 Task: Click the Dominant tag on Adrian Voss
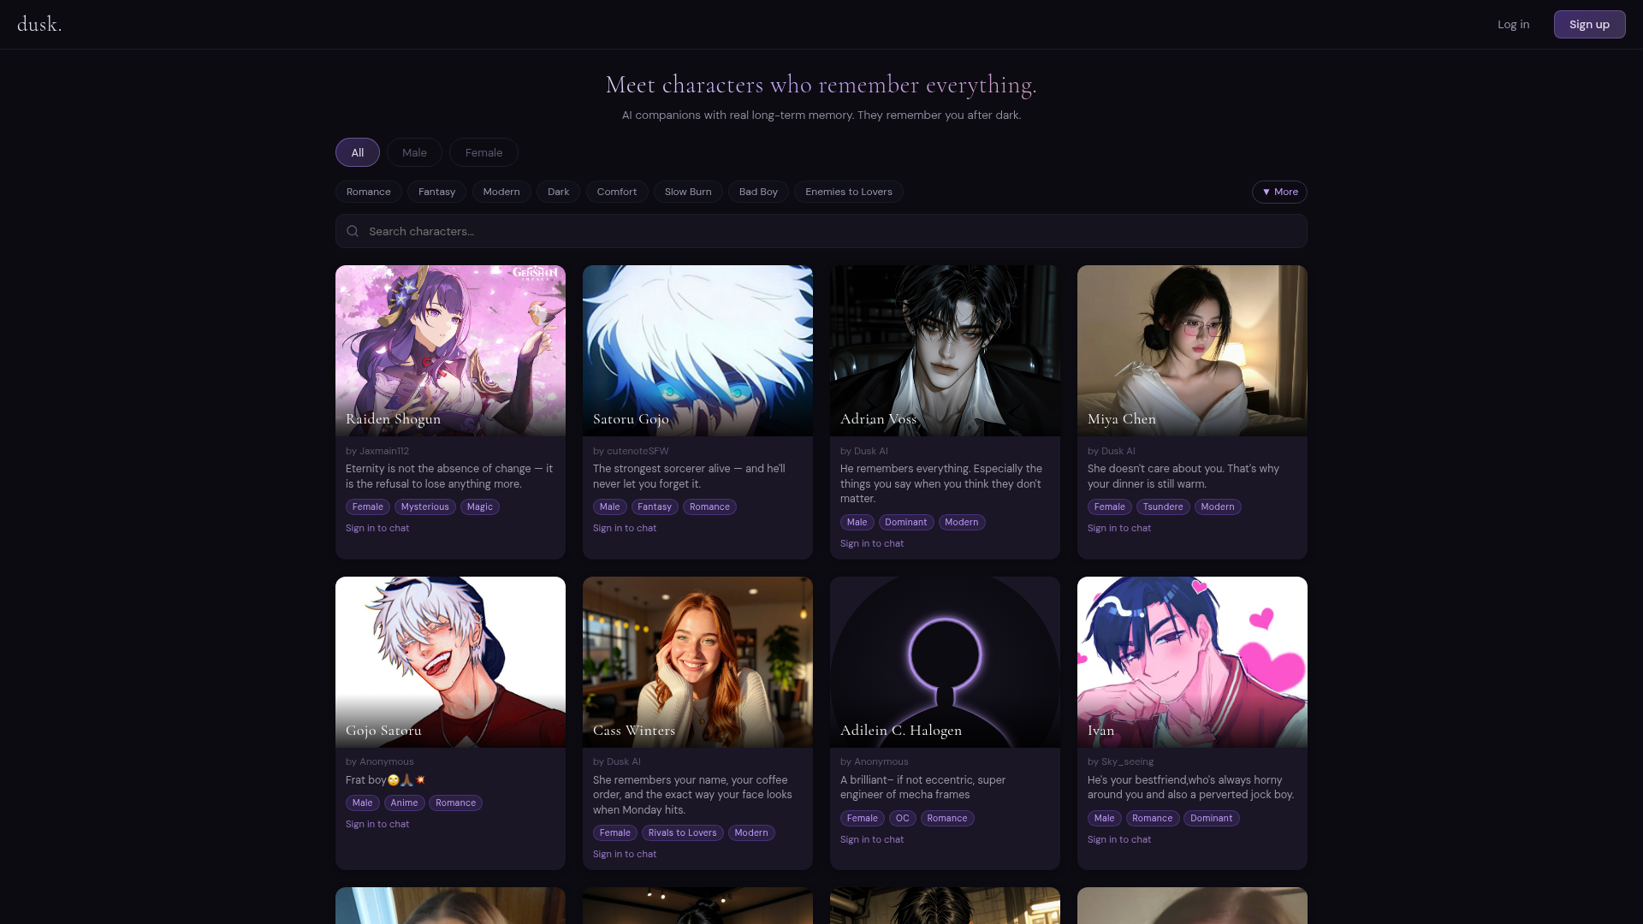(x=906, y=522)
